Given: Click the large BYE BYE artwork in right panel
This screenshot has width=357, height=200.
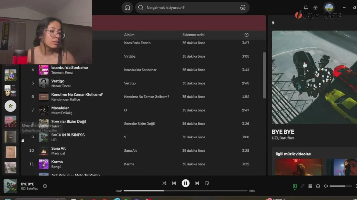Looking at the screenshot, I should coord(314,77).
